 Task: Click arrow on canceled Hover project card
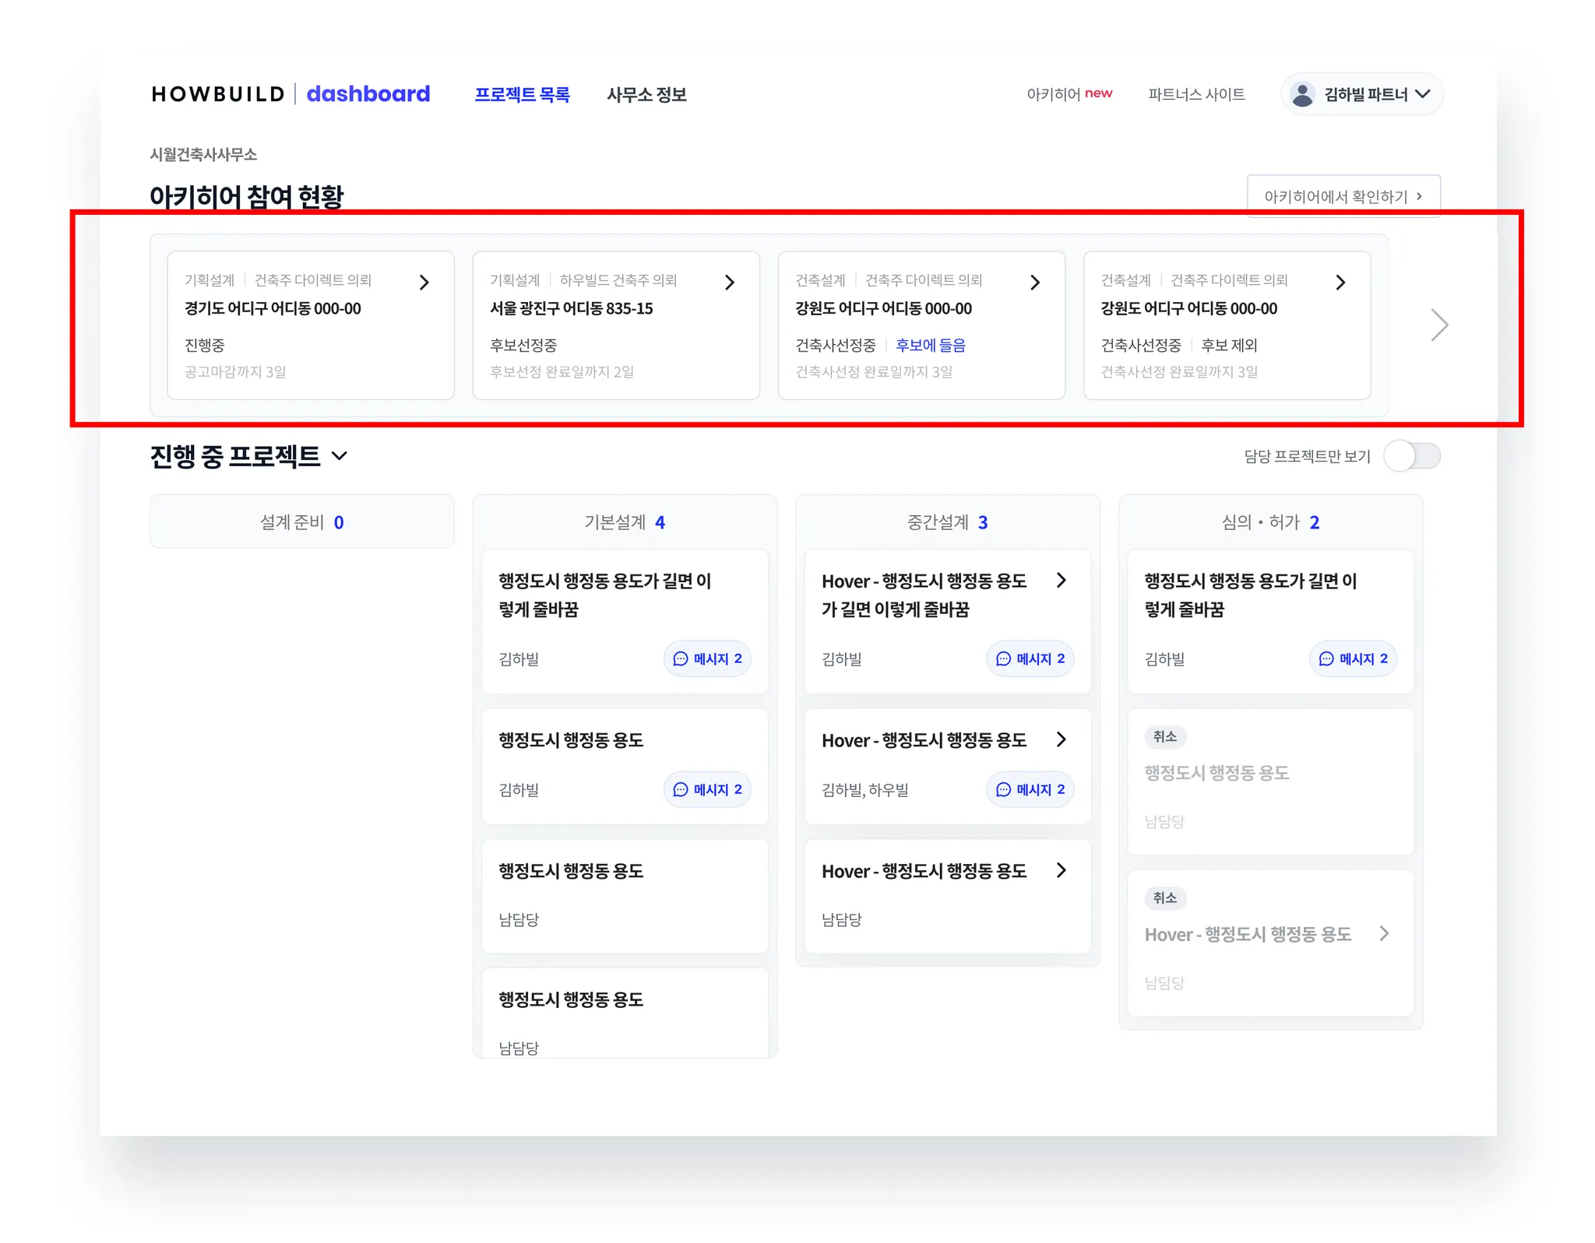tap(1383, 933)
